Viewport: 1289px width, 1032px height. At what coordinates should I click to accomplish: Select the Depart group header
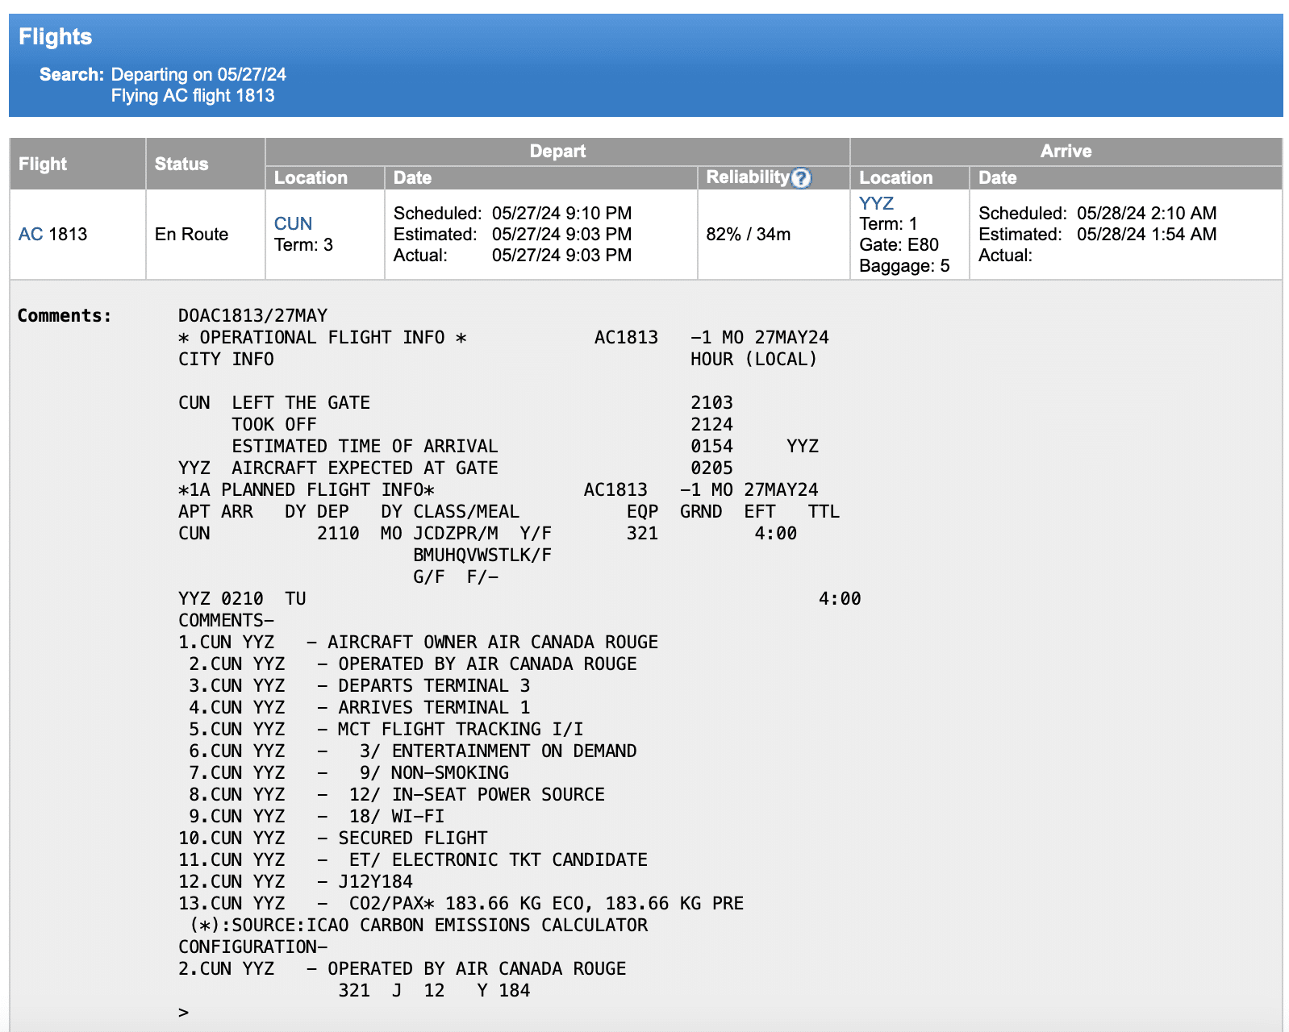pos(557,152)
